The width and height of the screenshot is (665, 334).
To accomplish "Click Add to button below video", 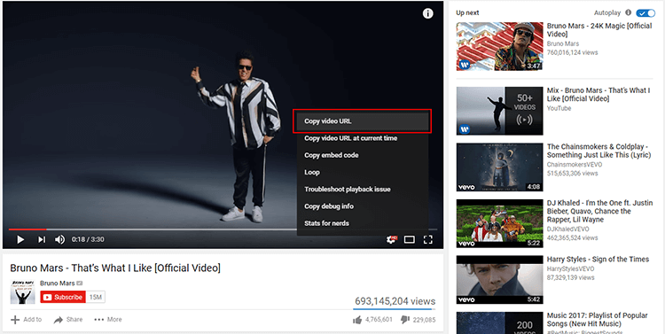I will point(27,320).
